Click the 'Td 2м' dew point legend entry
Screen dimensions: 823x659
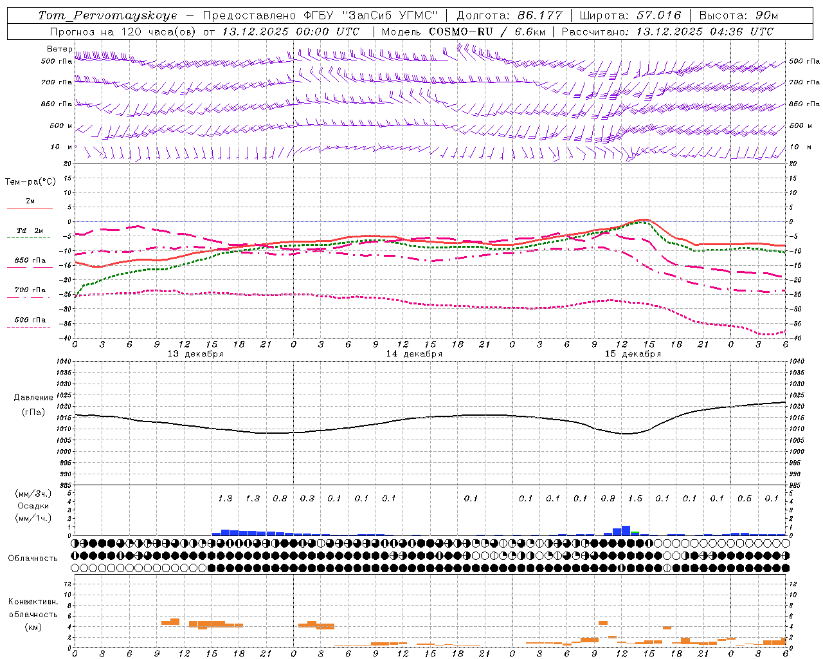pos(30,230)
